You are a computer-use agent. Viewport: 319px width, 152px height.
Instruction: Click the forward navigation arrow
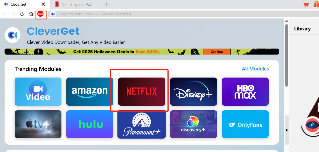(13, 14)
